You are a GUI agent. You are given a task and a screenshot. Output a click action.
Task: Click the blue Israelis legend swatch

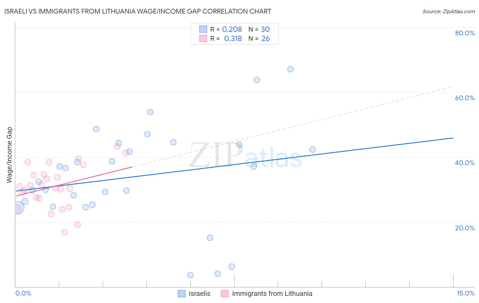[x=182, y=293]
